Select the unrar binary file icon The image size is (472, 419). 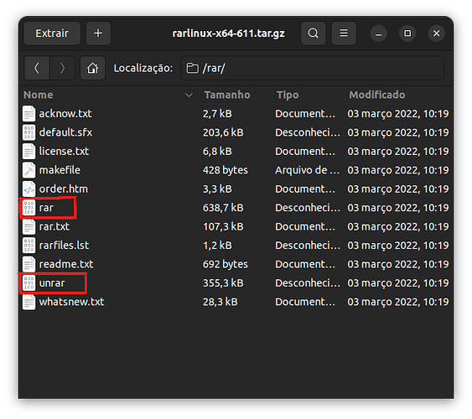point(29,283)
